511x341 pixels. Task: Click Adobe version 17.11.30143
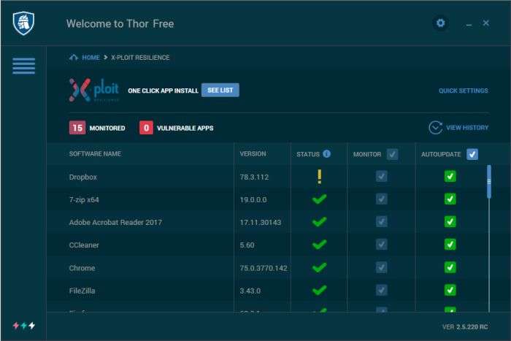click(x=261, y=222)
